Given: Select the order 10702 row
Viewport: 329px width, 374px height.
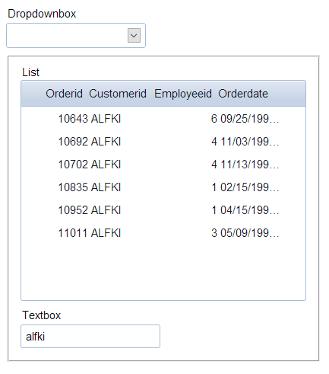Looking at the screenshot, I should 163,165.
